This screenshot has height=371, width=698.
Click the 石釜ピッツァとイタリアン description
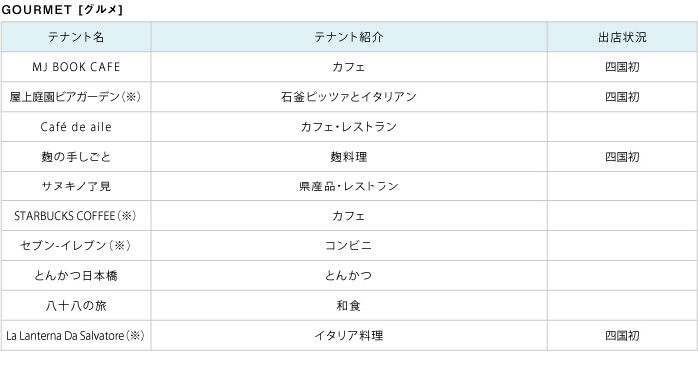pyautogui.click(x=349, y=97)
